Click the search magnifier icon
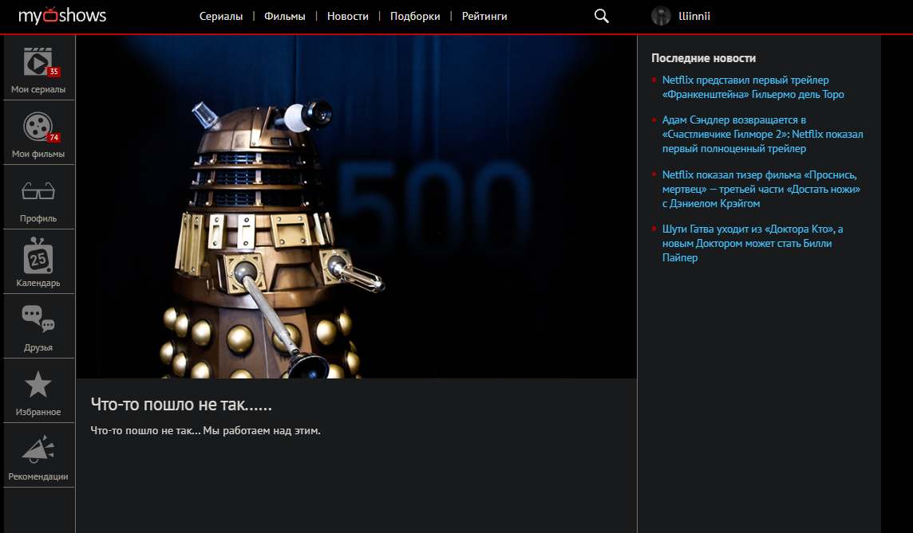Viewport: 913px width, 533px height. click(602, 16)
